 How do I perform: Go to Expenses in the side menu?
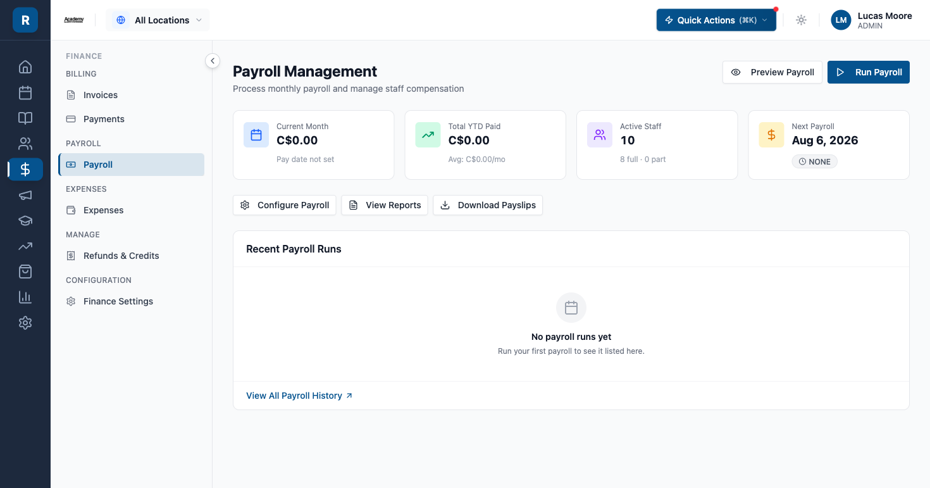click(132, 210)
